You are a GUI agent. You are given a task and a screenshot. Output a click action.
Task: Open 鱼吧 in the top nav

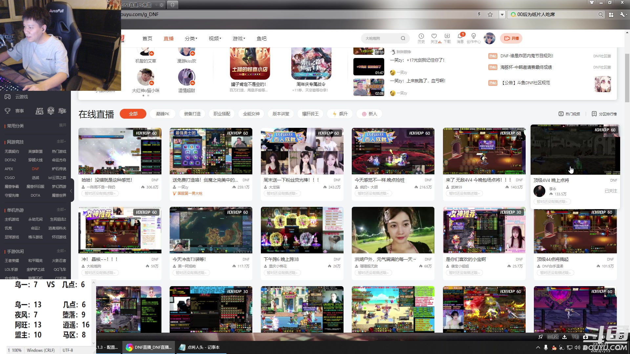pyautogui.click(x=262, y=38)
